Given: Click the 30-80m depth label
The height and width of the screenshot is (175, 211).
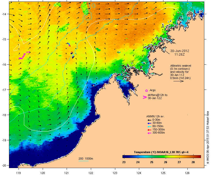Looking at the screenshot, I should [x=157, y=123].
